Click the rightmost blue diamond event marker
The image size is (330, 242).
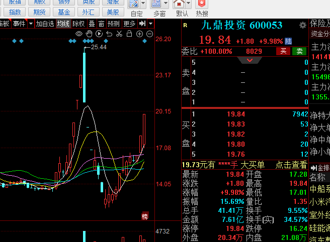[x=144, y=41]
